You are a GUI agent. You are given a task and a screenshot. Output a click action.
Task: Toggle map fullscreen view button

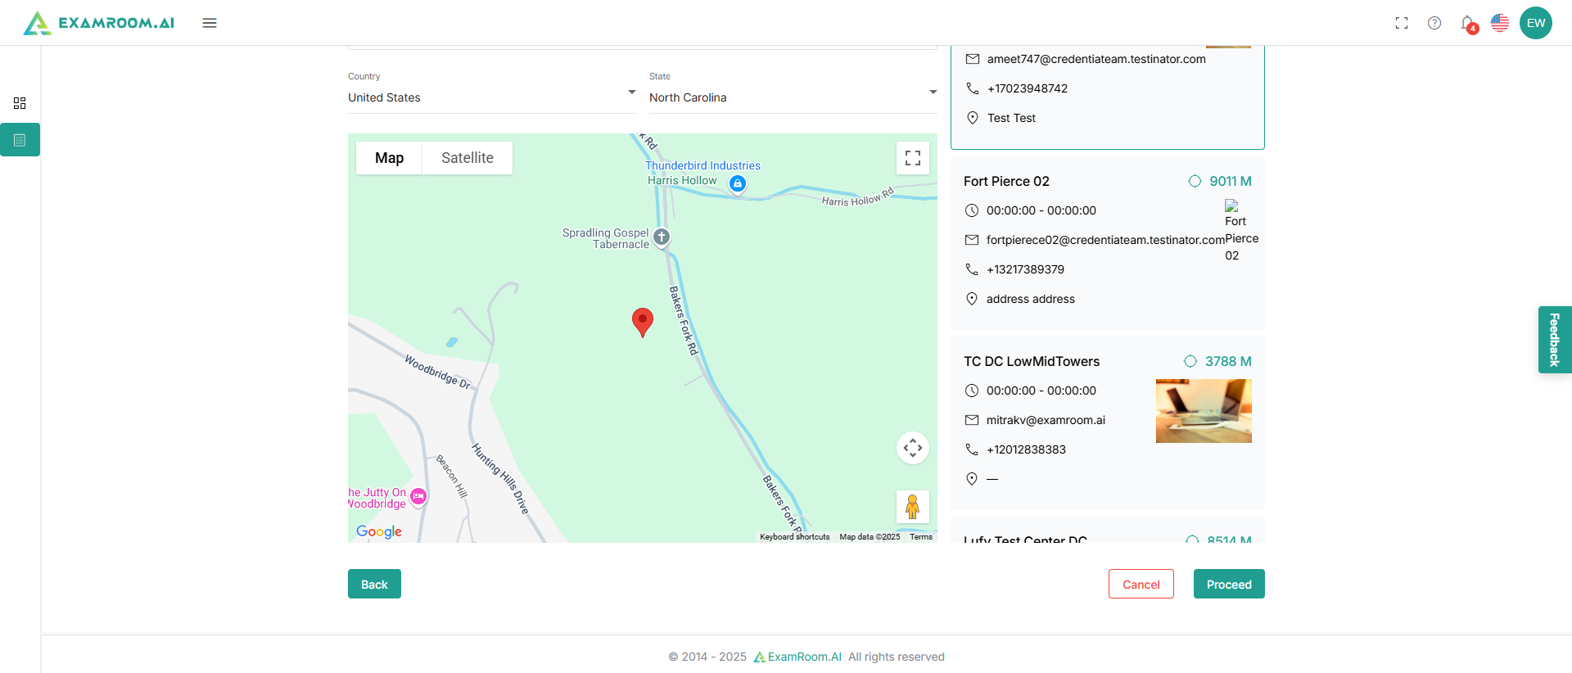tap(913, 158)
